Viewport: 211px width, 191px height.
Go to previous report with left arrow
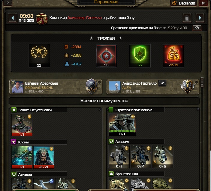point(13,18)
